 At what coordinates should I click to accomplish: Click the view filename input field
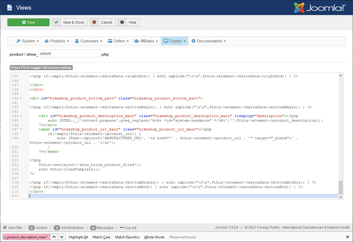click(x=69, y=54)
